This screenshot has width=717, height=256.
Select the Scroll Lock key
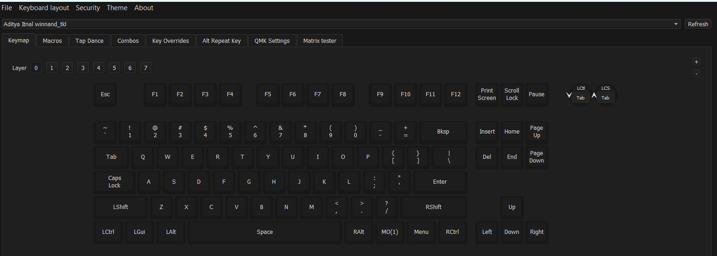click(512, 94)
